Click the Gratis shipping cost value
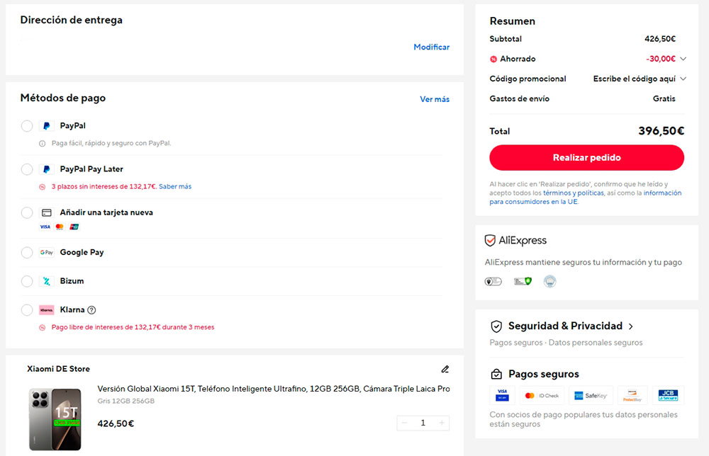709x456 pixels. (664, 99)
